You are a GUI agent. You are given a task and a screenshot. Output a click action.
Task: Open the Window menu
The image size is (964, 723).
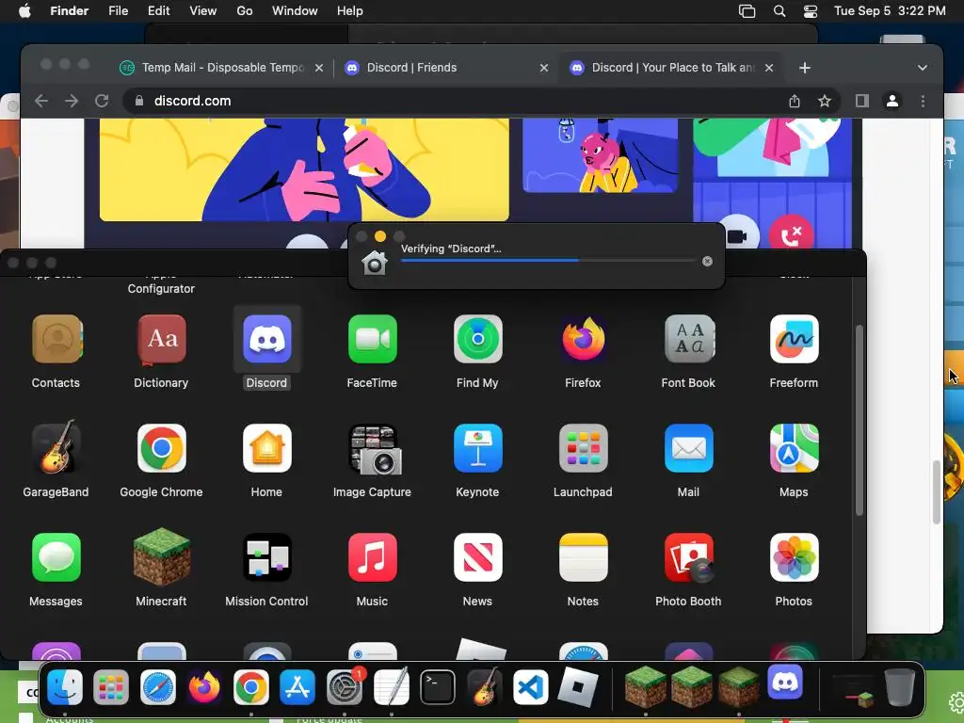(295, 11)
